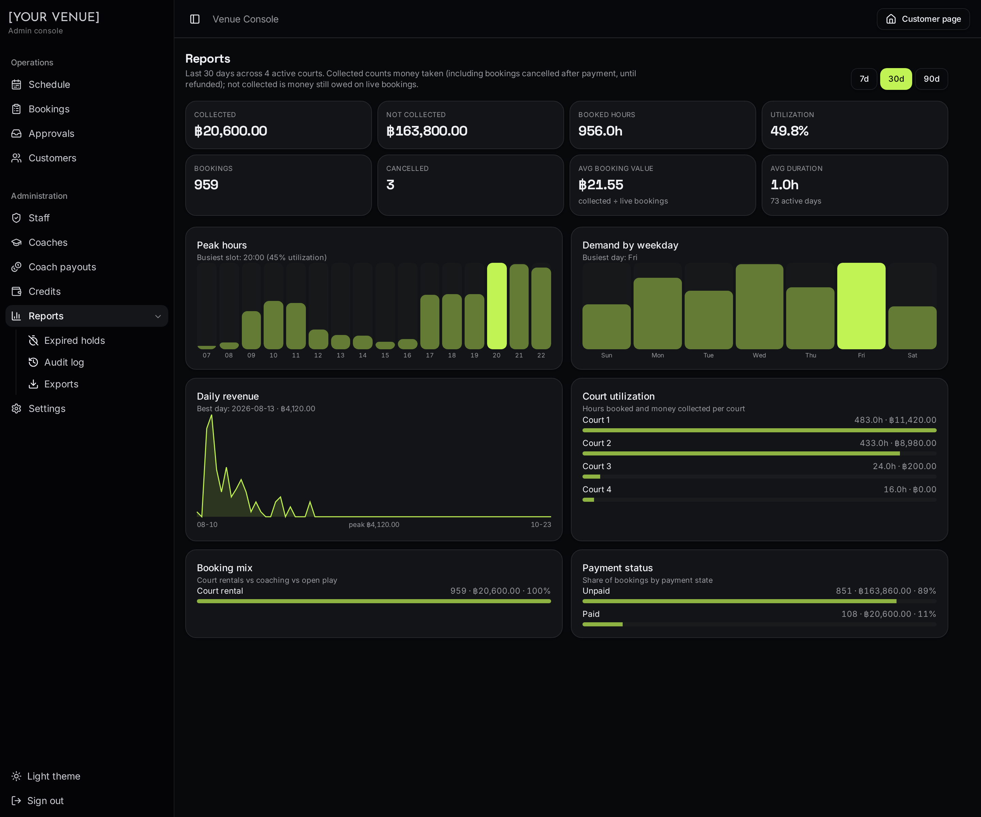Click the Court 1 utilization bar
The height and width of the screenshot is (817, 981).
point(759,430)
